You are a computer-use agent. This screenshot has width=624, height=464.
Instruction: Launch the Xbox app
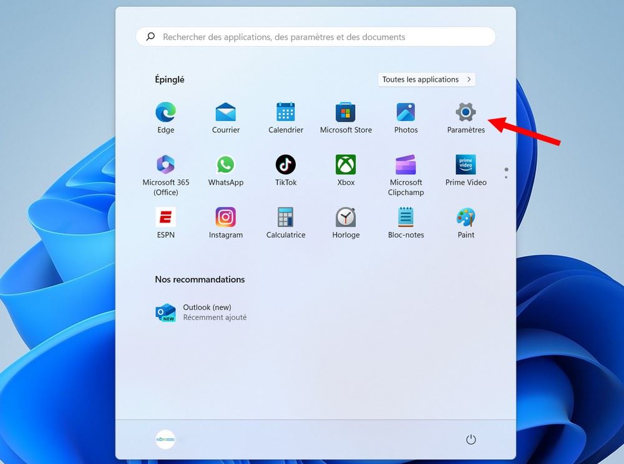346,171
